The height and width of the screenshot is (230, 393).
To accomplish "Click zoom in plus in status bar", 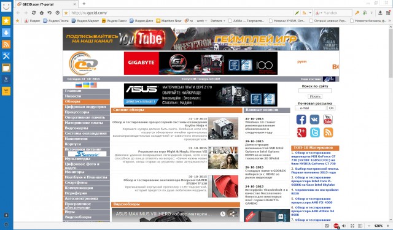I will click(388, 226).
